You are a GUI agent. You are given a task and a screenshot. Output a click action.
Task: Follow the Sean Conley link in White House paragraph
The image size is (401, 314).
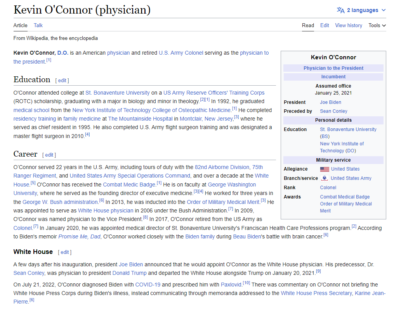click(x=29, y=273)
